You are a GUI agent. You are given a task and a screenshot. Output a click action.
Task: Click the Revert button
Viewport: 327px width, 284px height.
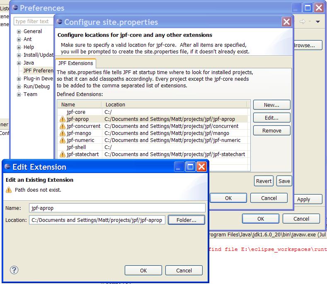[x=264, y=181]
